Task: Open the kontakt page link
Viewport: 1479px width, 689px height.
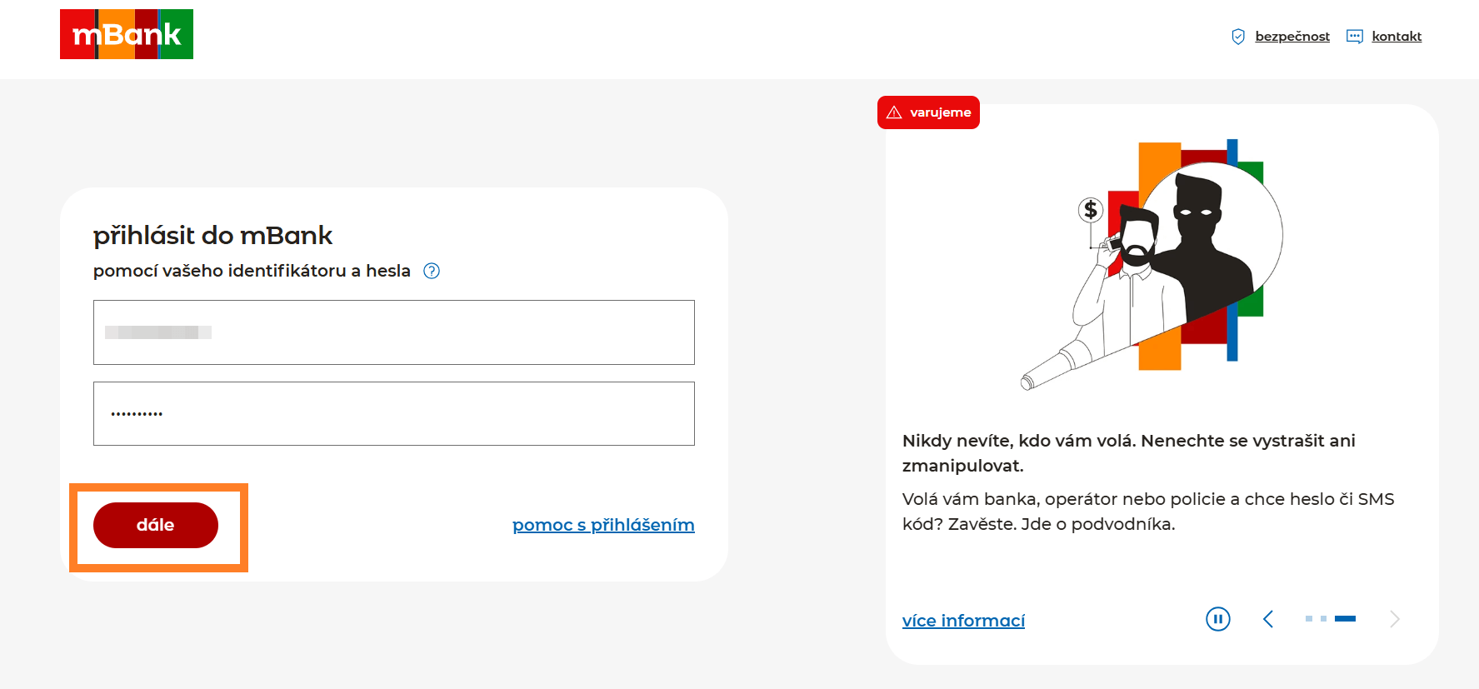Action: [1397, 37]
